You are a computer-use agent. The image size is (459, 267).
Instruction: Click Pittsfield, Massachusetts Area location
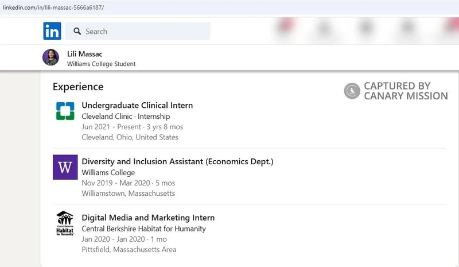pyautogui.click(x=129, y=250)
